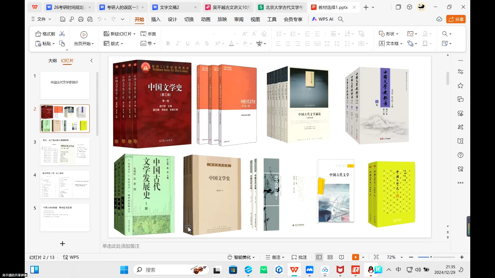Toggle center text alignment
The width and height of the screenshot is (495, 278).
click(x=288, y=44)
